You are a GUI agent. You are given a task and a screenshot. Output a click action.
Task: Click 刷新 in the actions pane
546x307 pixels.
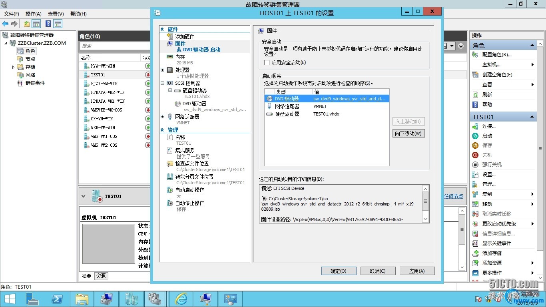point(487,95)
